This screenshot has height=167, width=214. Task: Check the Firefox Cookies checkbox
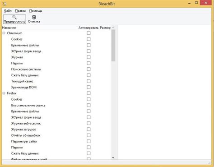(88, 99)
